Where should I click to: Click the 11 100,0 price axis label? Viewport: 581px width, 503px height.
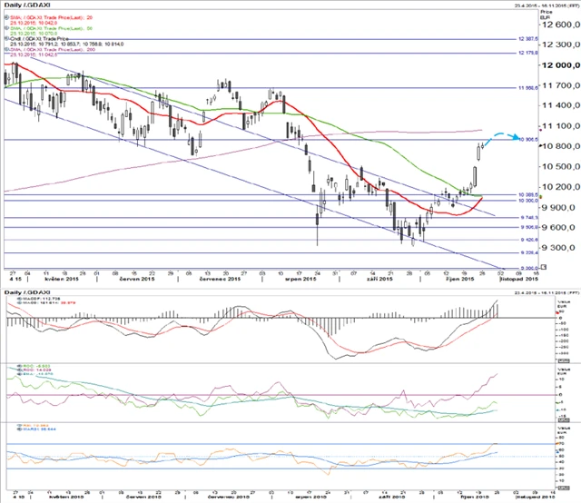tap(561, 126)
